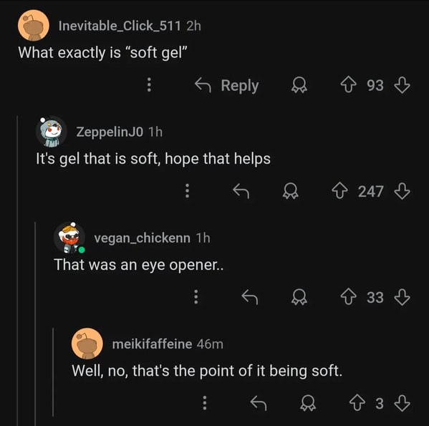
Task: Reply to vegan_chickenn's comment
Action: tap(250, 297)
